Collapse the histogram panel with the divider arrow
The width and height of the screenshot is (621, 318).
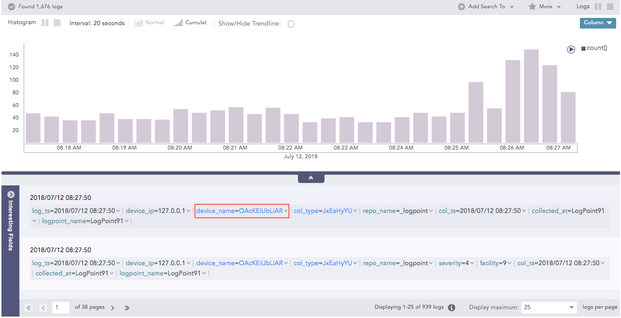click(x=311, y=178)
